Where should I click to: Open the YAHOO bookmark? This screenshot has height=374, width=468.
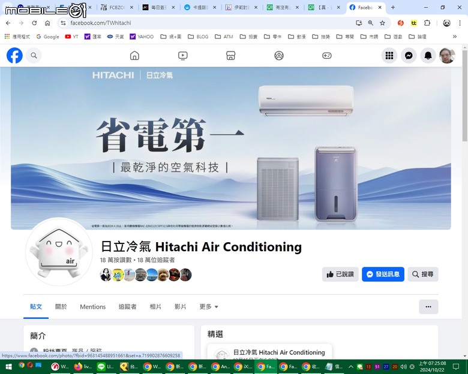tap(142, 37)
